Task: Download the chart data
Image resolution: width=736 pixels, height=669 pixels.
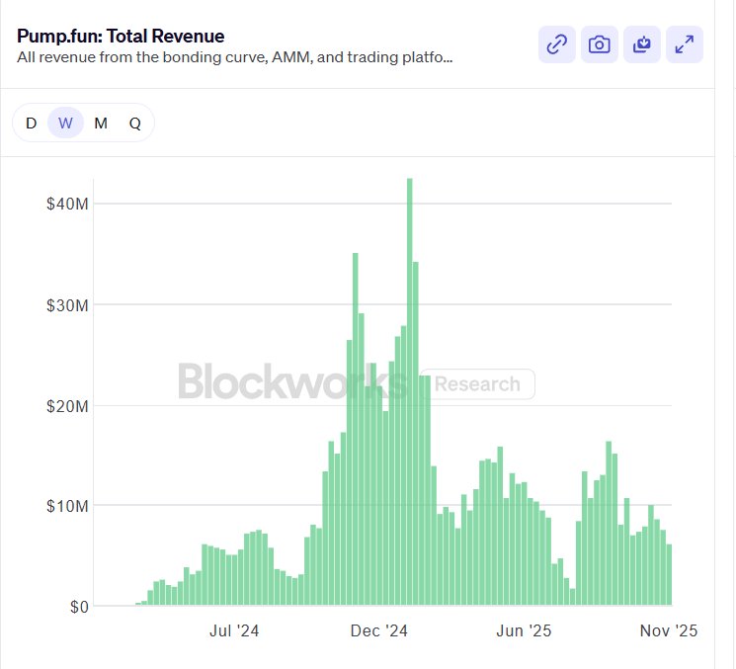Action: click(641, 44)
